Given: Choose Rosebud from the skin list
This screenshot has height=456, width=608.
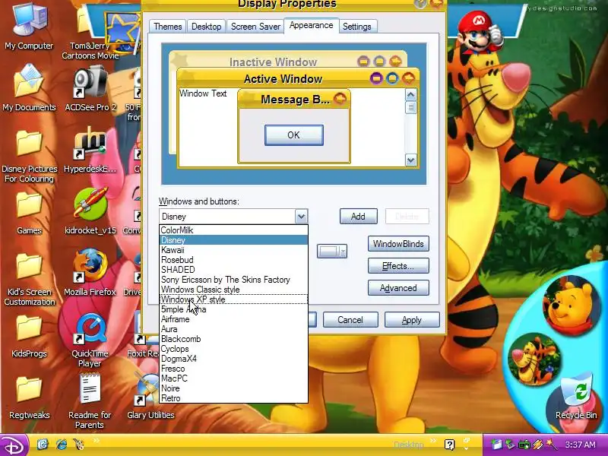Looking at the screenshot, I should (x=233, y=260).
